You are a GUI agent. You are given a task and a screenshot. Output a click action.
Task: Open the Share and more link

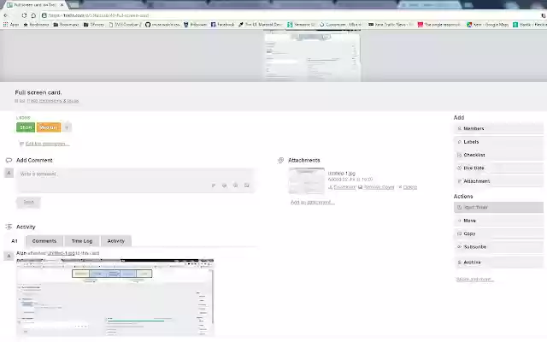click(x=474, y=280)
